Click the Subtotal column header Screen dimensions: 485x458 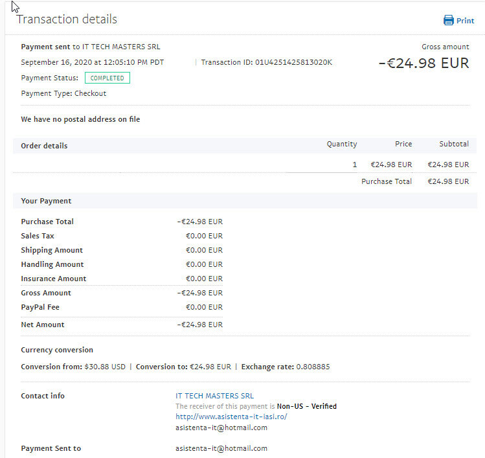click(453, 144)
